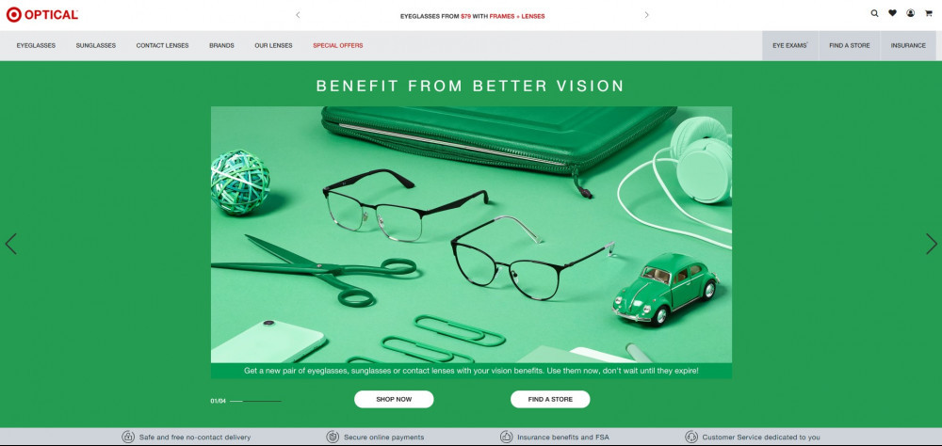Click the Shop Now button

[394, 399]
